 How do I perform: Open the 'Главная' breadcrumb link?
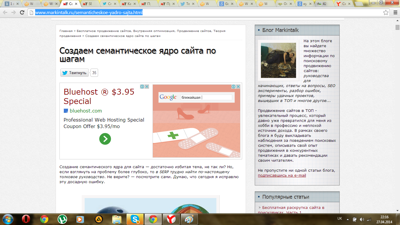66,31
